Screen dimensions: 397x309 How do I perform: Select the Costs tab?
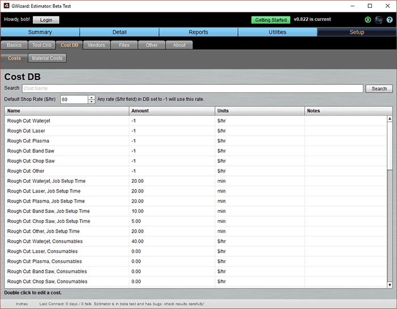click(14, 58)
